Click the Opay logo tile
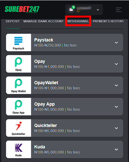 click(18, 64)
